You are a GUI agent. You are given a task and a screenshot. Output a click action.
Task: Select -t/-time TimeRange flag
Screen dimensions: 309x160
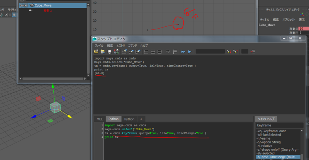(278, 157)
